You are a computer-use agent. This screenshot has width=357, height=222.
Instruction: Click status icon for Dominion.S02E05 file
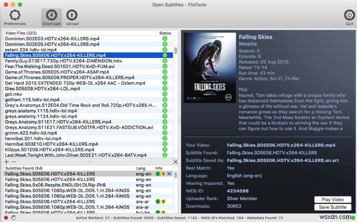[x=165, y=44]
